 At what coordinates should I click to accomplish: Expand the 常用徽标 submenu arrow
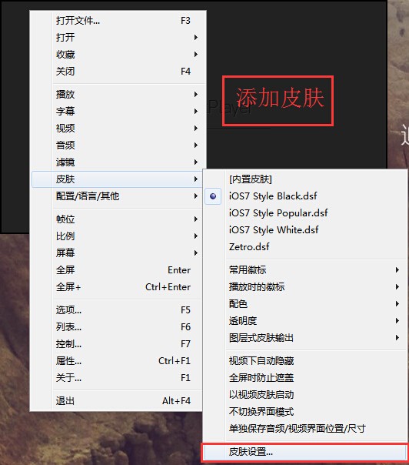click(397, 270)
